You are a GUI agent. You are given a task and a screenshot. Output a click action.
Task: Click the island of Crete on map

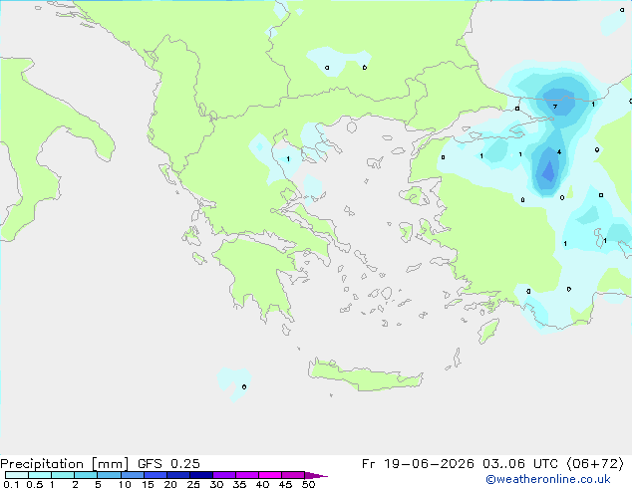365,376
